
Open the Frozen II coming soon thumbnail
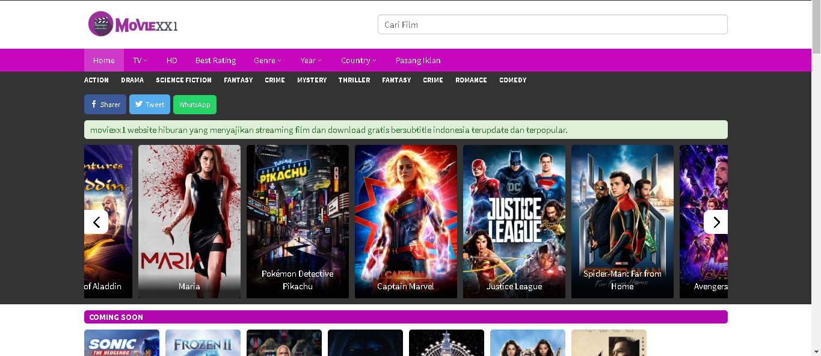coord(203,343)
